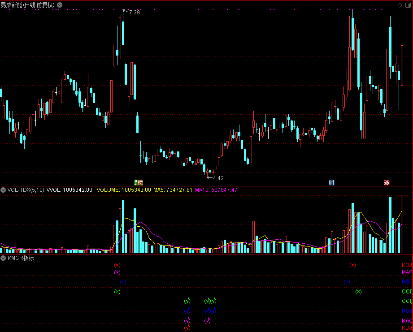Image resolution: width=413 pixels, height=332 pixels.
Task: Click the first purple MACD (√) buy signal
Action: coord(187,320)
